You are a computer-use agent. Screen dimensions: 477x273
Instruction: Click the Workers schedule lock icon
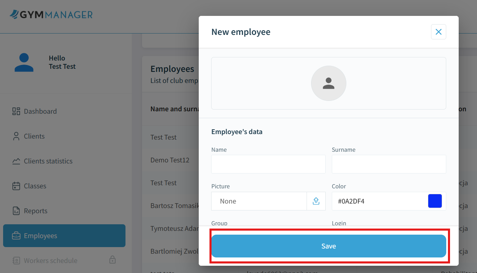pos(112,260)
